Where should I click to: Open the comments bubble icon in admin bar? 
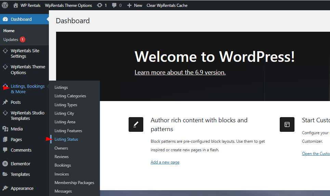[114, 5]
